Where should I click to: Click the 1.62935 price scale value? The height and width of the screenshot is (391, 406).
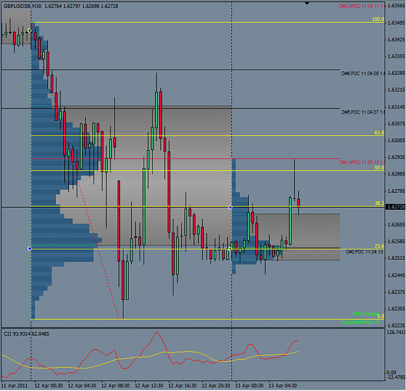pyautogui.click(x=396, y=157)
